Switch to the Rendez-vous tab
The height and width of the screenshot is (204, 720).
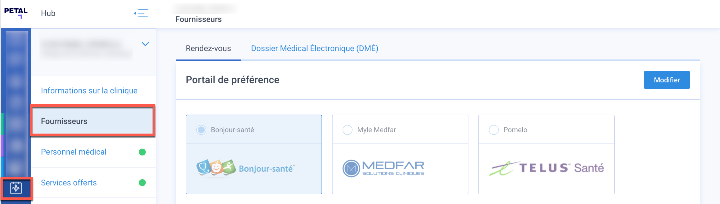(208, 48)
